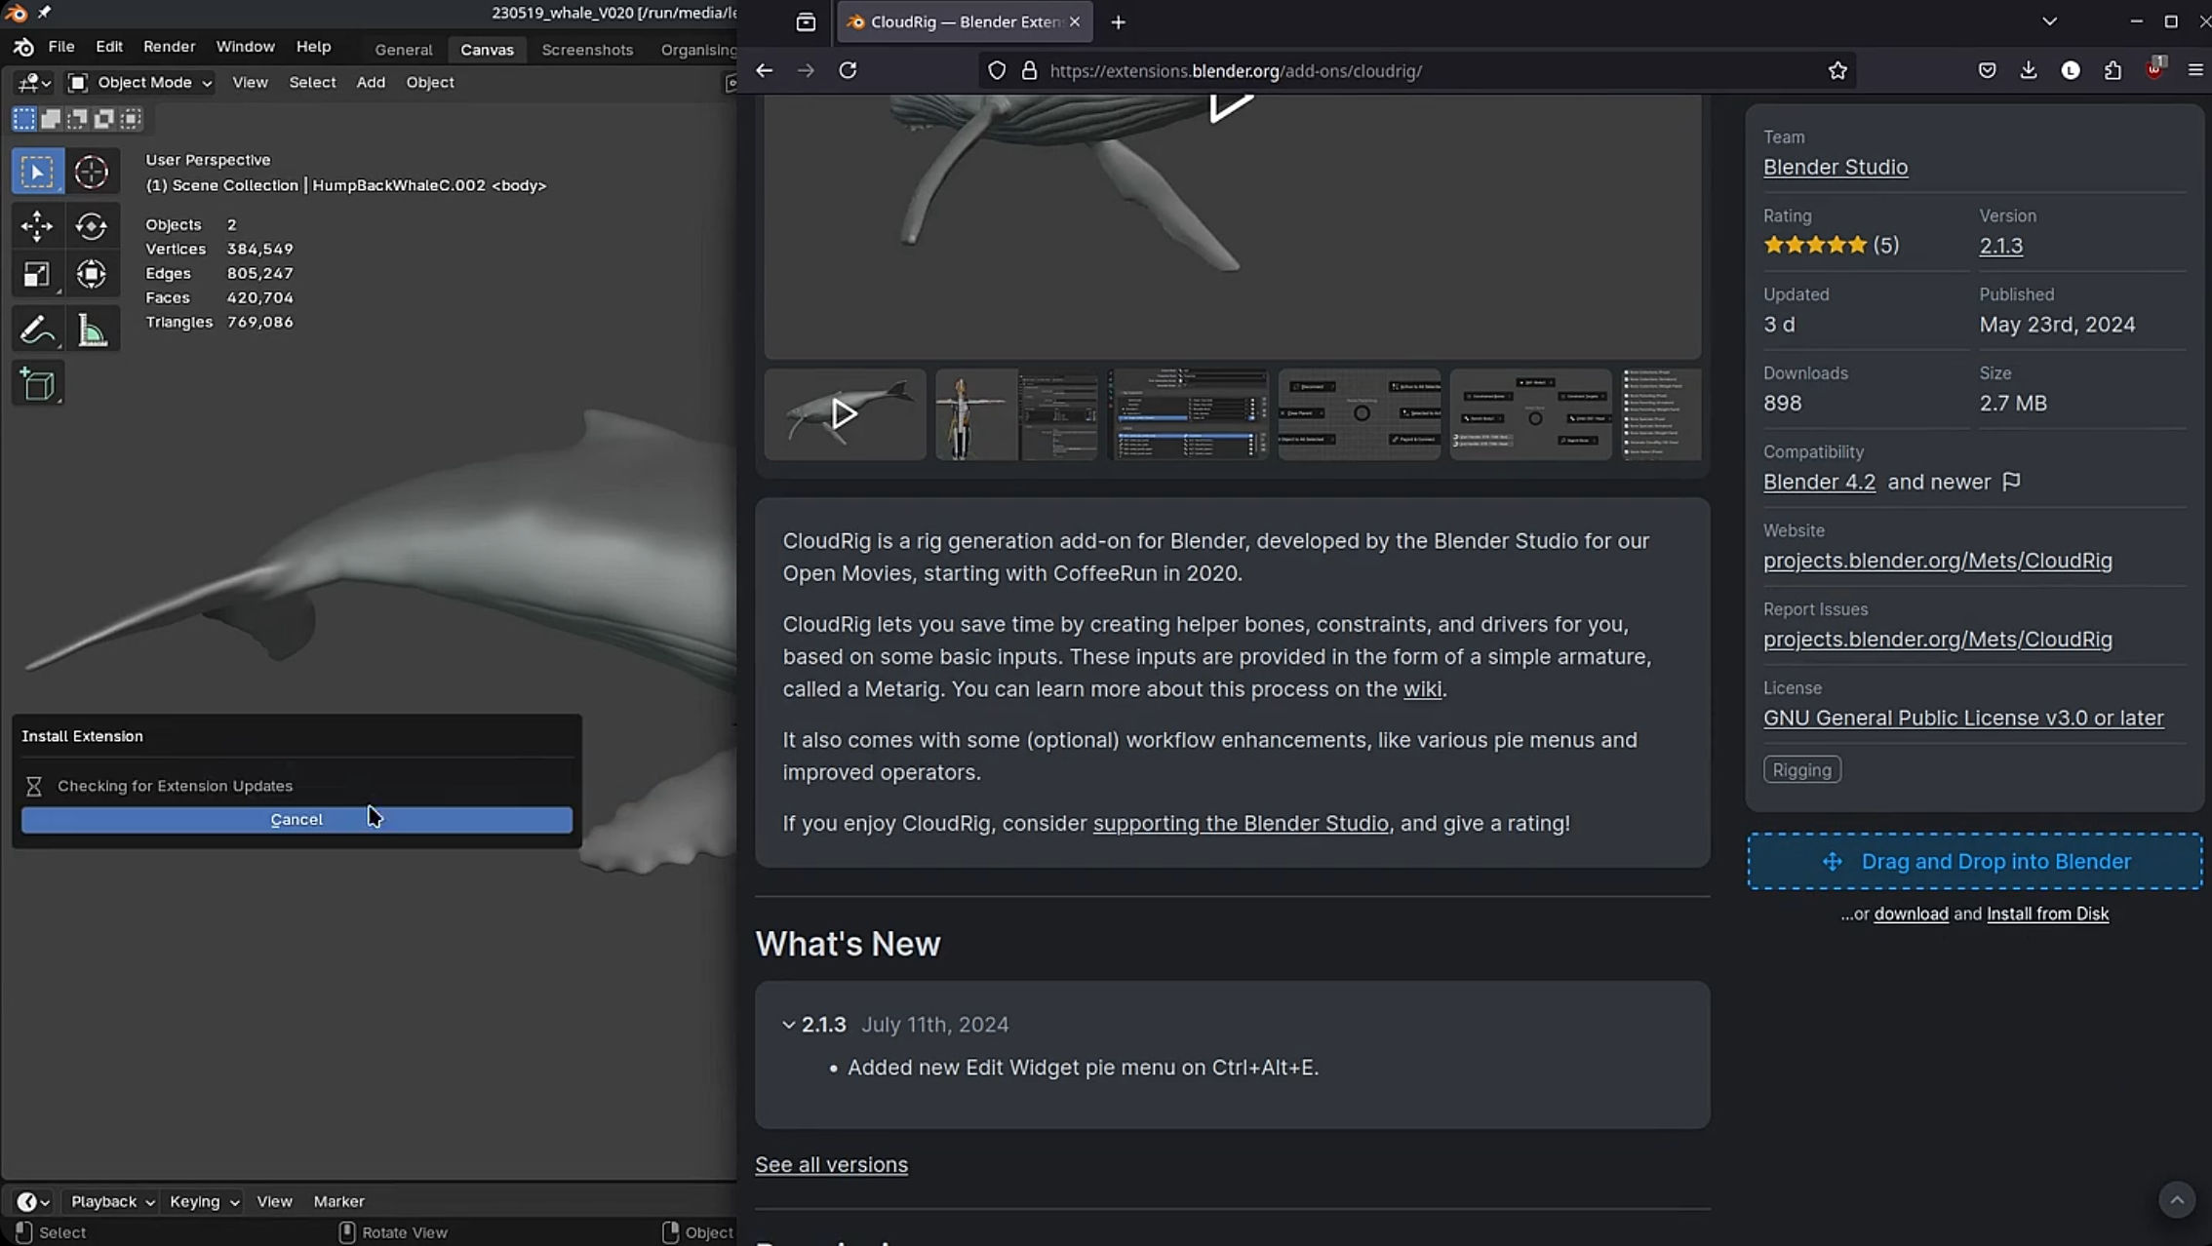
Task: Go back in the browser
Action: point(765,70)
